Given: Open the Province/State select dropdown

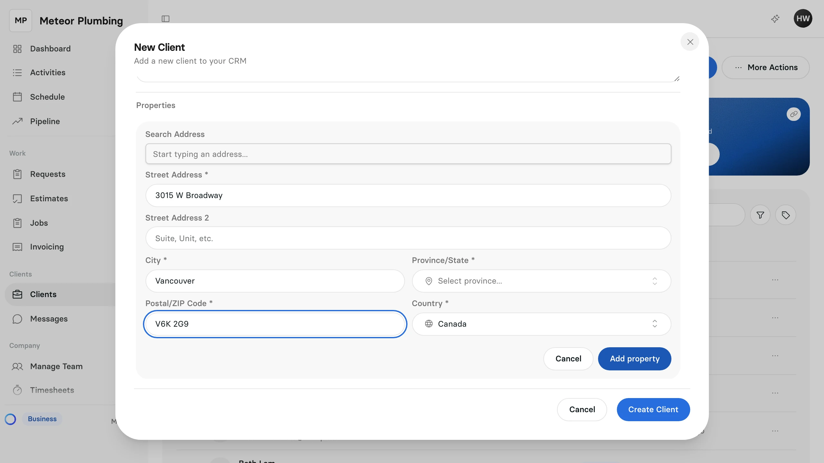Looking at the screenshot, I should (541, 281).
